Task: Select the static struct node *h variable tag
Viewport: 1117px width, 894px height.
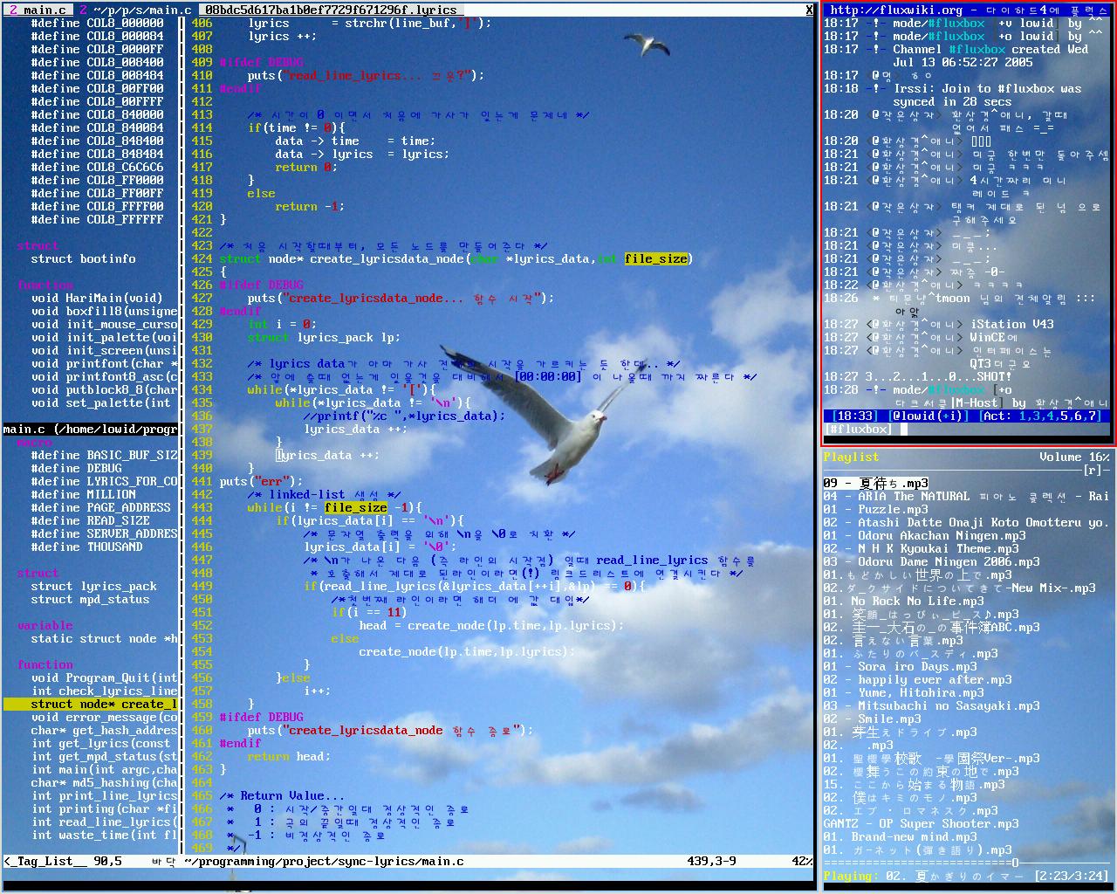Action: pyautogui.click(x=104, y=638)
